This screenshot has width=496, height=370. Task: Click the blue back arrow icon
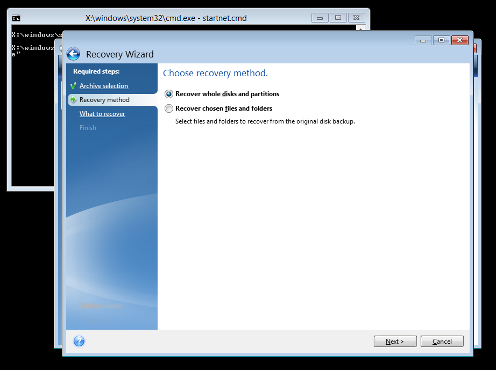point(73,54)
